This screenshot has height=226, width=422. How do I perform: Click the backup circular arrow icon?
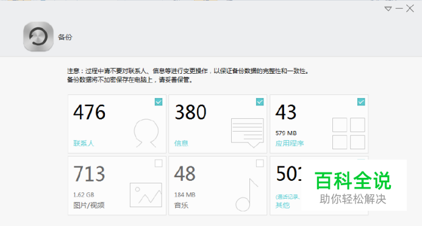38,37
